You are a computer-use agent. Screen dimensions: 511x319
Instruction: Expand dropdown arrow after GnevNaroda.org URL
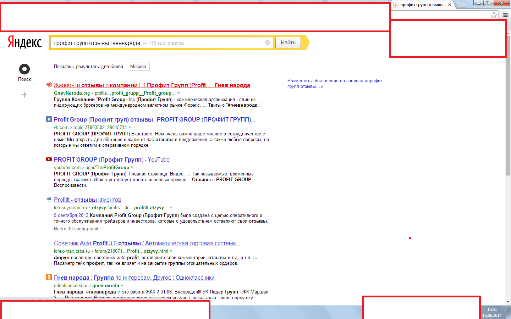(x=178, y=93)
